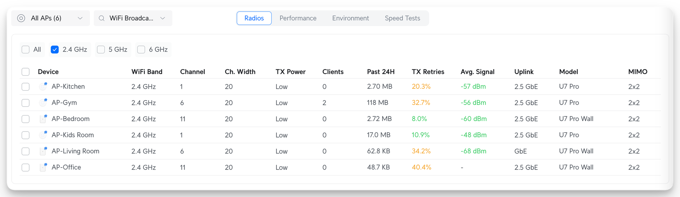Sort by the MIMO column header
680x197 pixels.
pyautogui.click(x=637, y=72)
